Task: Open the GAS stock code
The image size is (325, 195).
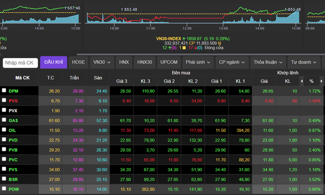Action: coord(13,121)
